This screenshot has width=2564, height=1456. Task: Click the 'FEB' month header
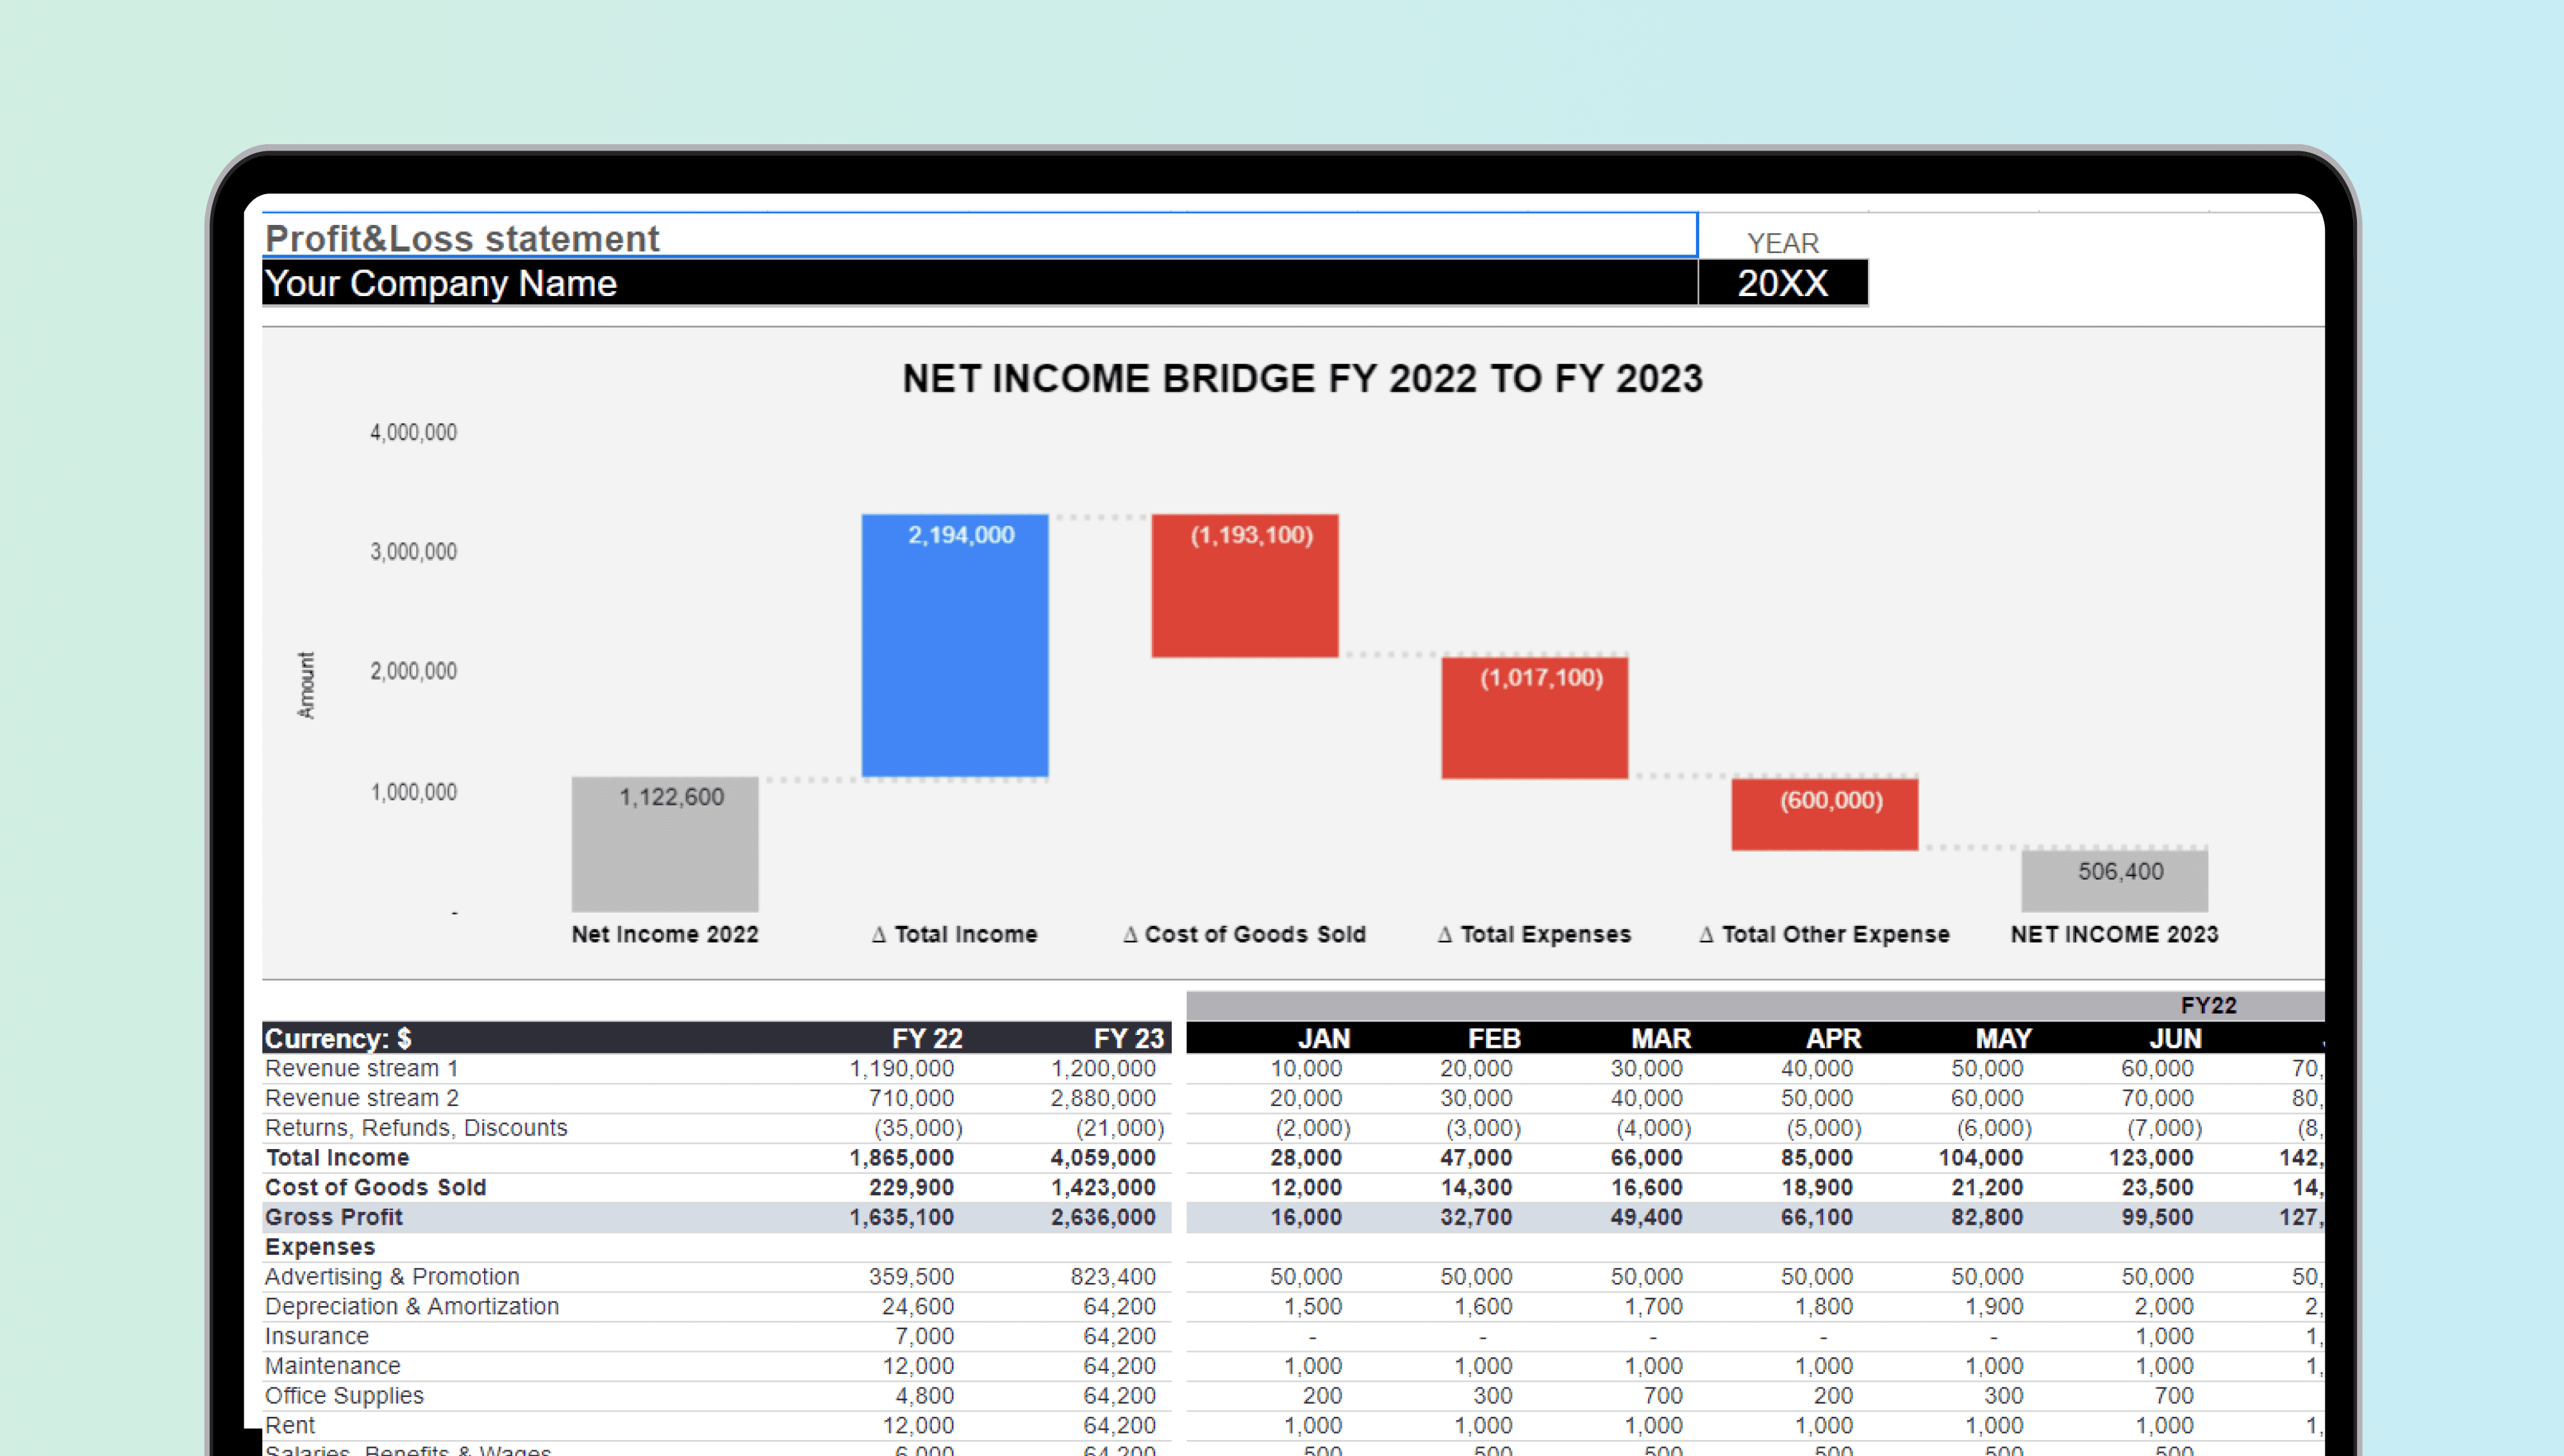point(1494,1038)
